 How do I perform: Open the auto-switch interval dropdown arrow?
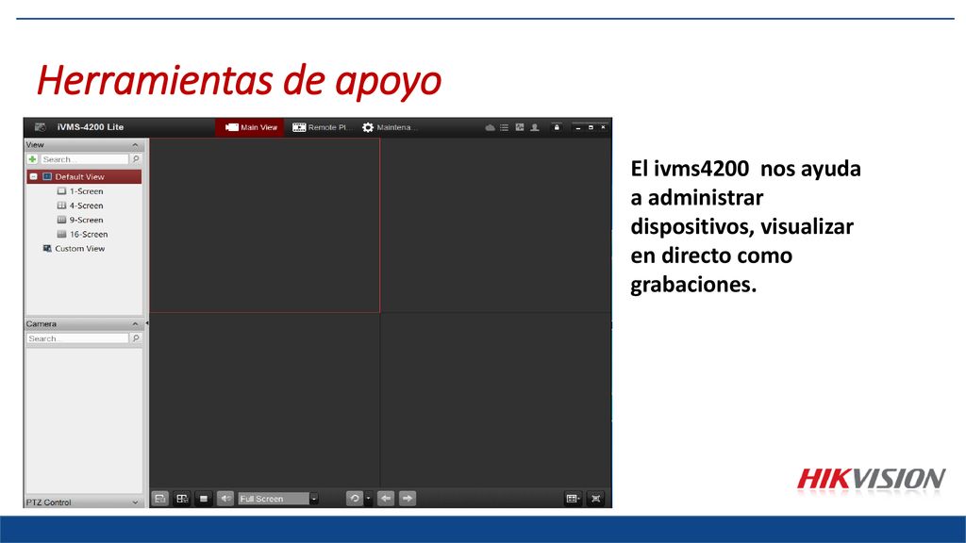point(369,499)
